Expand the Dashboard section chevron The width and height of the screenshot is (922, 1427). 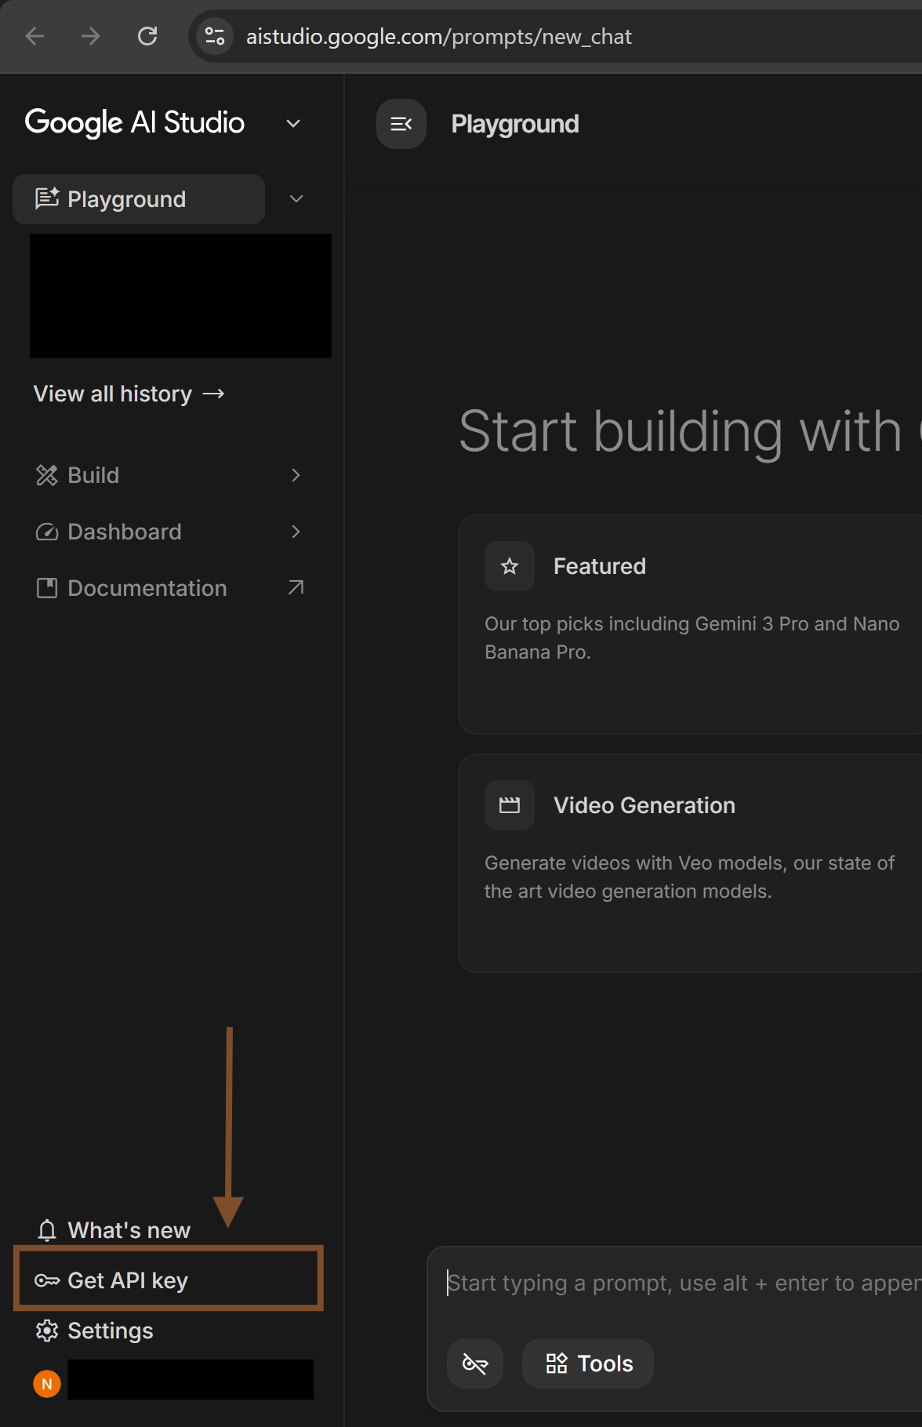[296, 532]
